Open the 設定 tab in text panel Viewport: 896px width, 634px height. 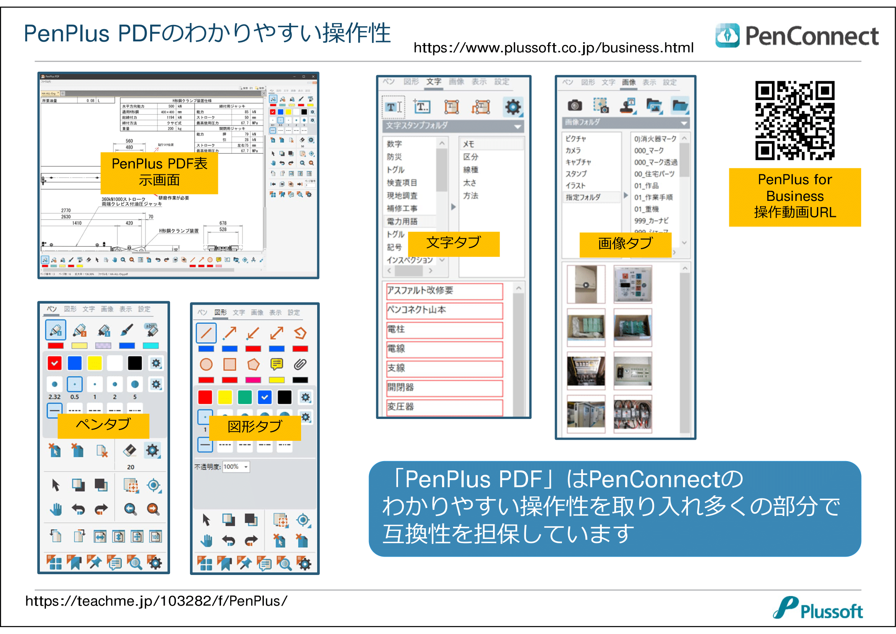pyautogui.click(x=501, y=82)
